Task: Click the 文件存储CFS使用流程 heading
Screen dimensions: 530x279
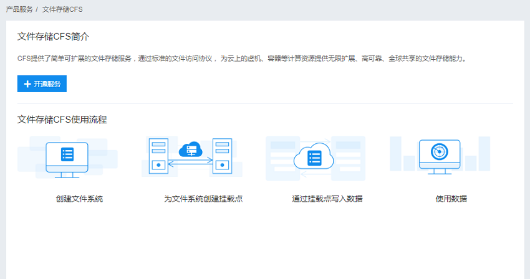Action: [x=62, y=120]
